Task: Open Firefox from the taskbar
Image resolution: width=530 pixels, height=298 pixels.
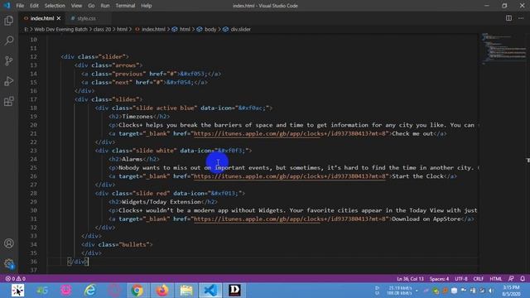Action: point(162,291)
